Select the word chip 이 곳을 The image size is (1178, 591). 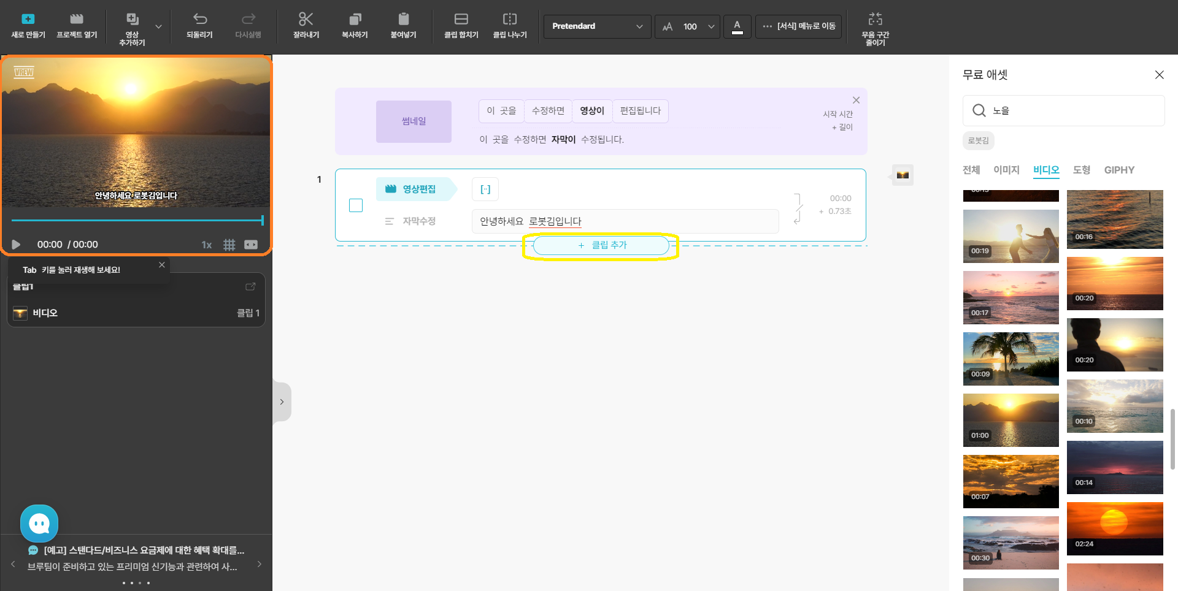501,111
